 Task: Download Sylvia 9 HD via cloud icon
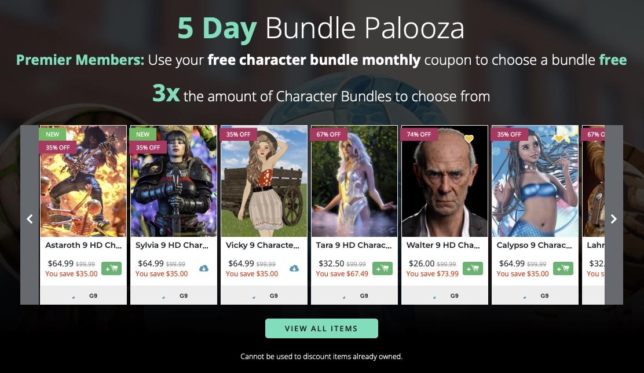tap(204, 268)
